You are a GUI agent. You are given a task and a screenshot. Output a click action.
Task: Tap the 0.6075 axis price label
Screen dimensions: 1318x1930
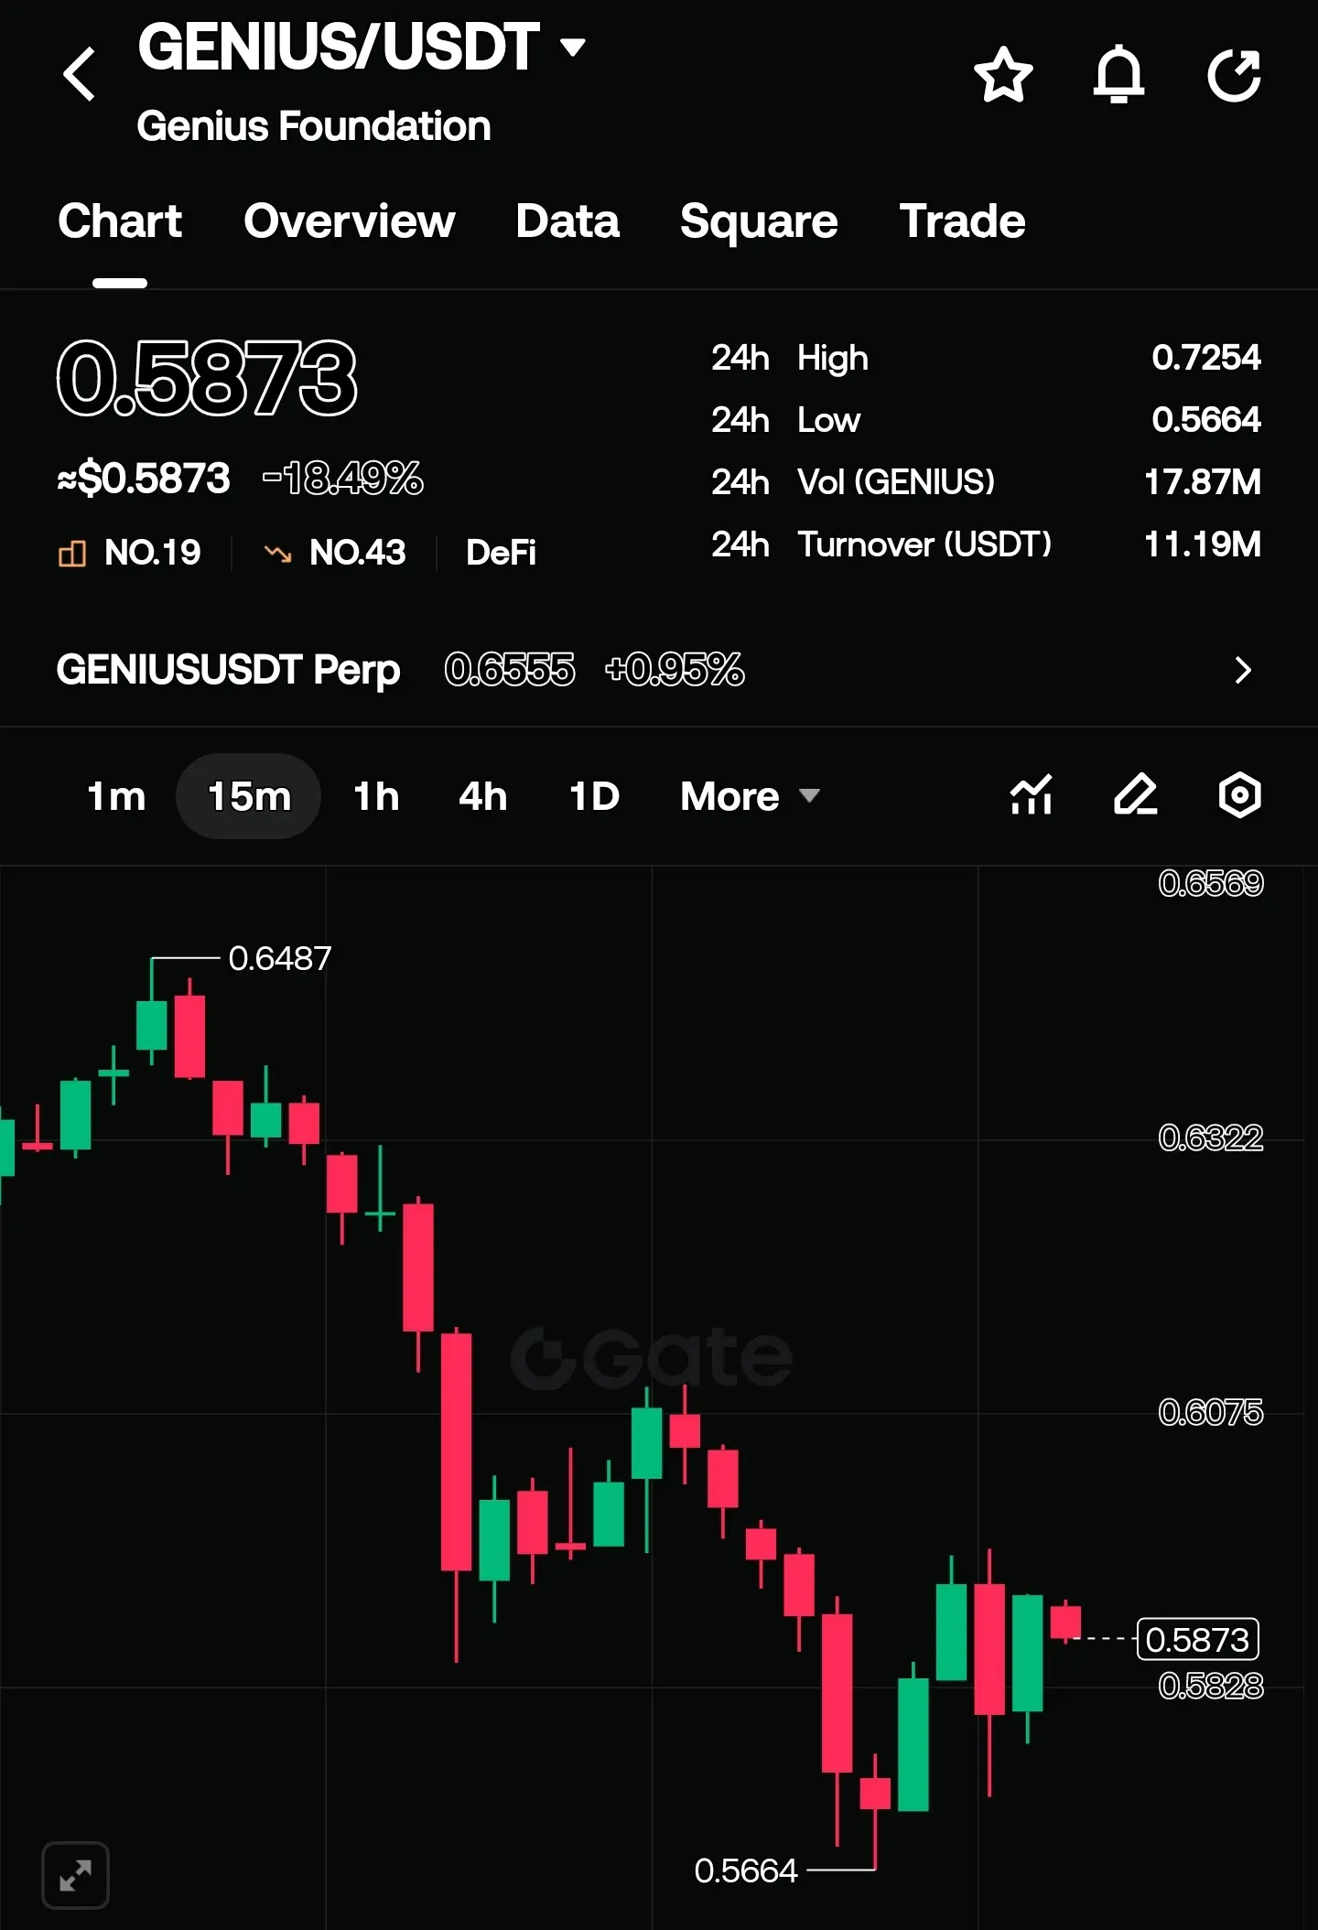point(1211,1412)
